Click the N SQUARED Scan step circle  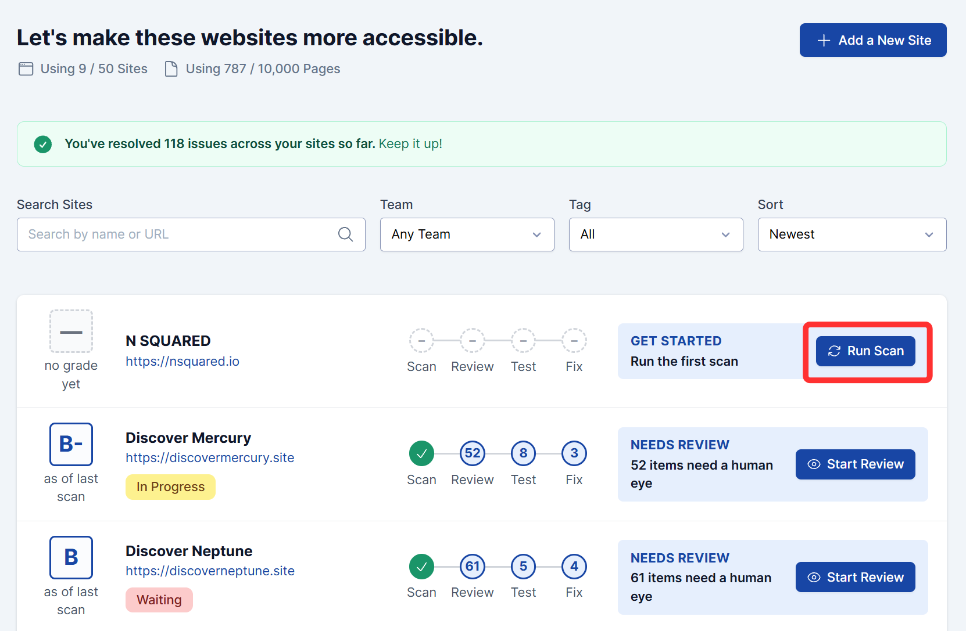[421, 341]
